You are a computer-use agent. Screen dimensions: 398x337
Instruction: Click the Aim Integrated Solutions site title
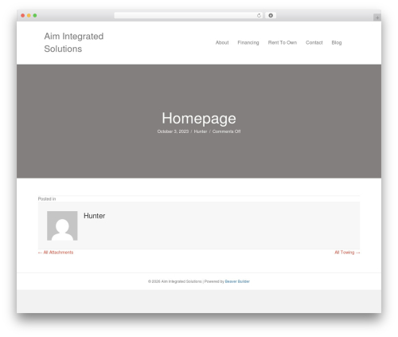point(74,42)
